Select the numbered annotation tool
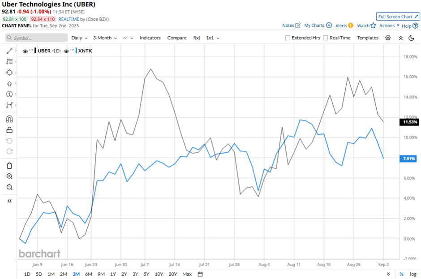 tap(9, 94)
